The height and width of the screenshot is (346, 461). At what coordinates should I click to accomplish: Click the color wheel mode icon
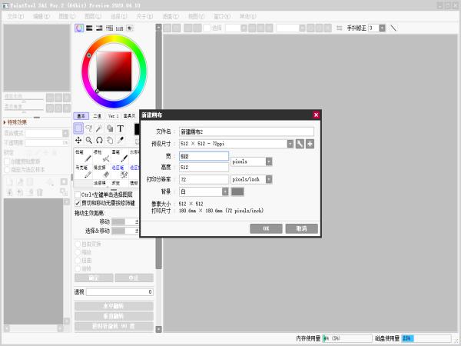[79, 28]
